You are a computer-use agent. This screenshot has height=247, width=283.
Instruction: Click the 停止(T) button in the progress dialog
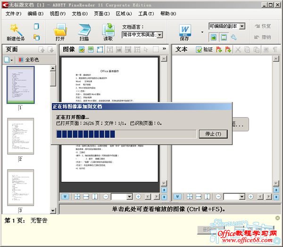coord(213,134)
